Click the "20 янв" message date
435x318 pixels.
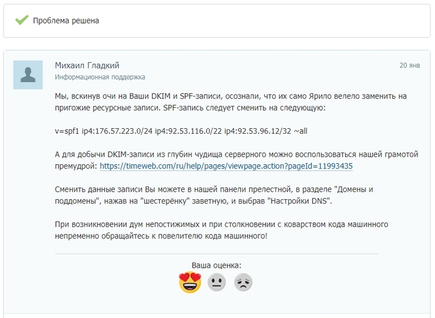410,65
